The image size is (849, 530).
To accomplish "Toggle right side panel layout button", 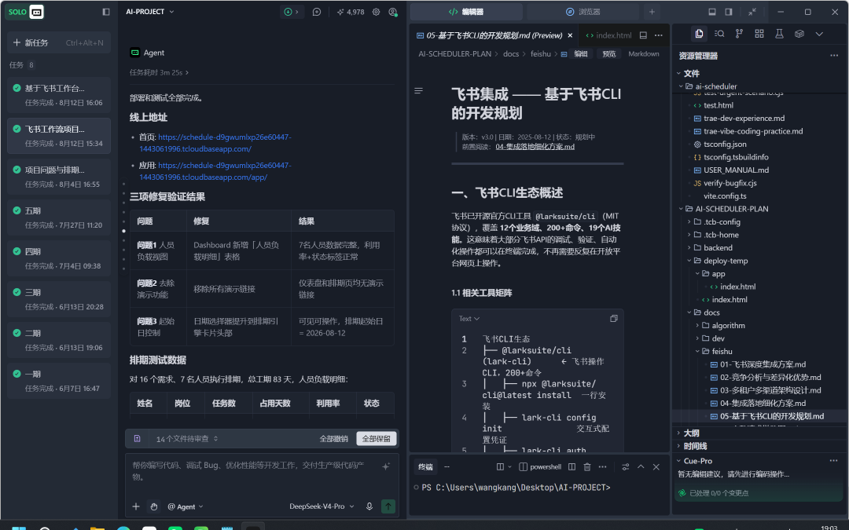I will pyautogui.click(x=729, y=12).
